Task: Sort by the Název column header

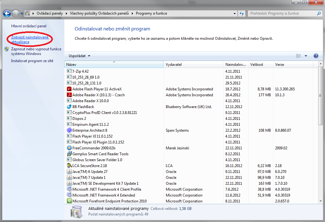Action: tap(114, 65)
